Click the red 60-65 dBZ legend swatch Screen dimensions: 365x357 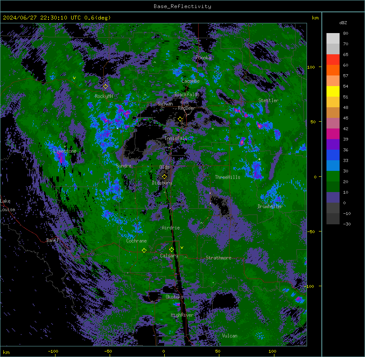pyautogui.click(x=333, y=60)
